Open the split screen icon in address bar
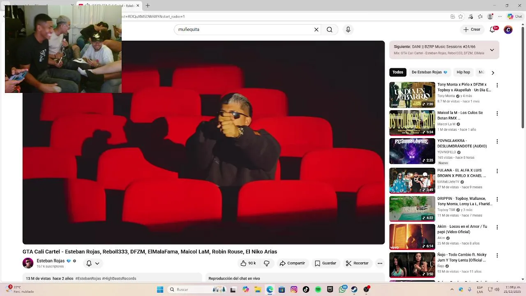This screenshot has width=526, height=296. pos(452,16)
